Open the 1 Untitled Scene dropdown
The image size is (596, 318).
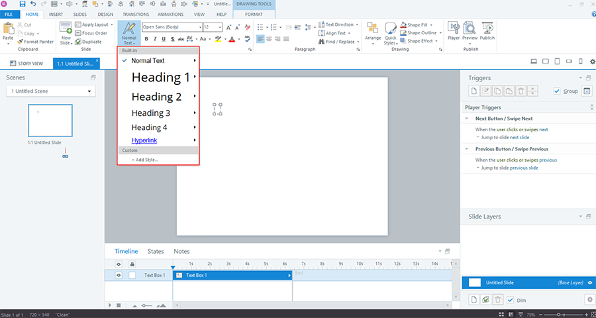point(51,91)
